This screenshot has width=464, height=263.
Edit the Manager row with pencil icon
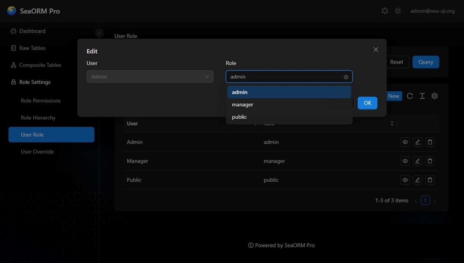click(417, 161)
